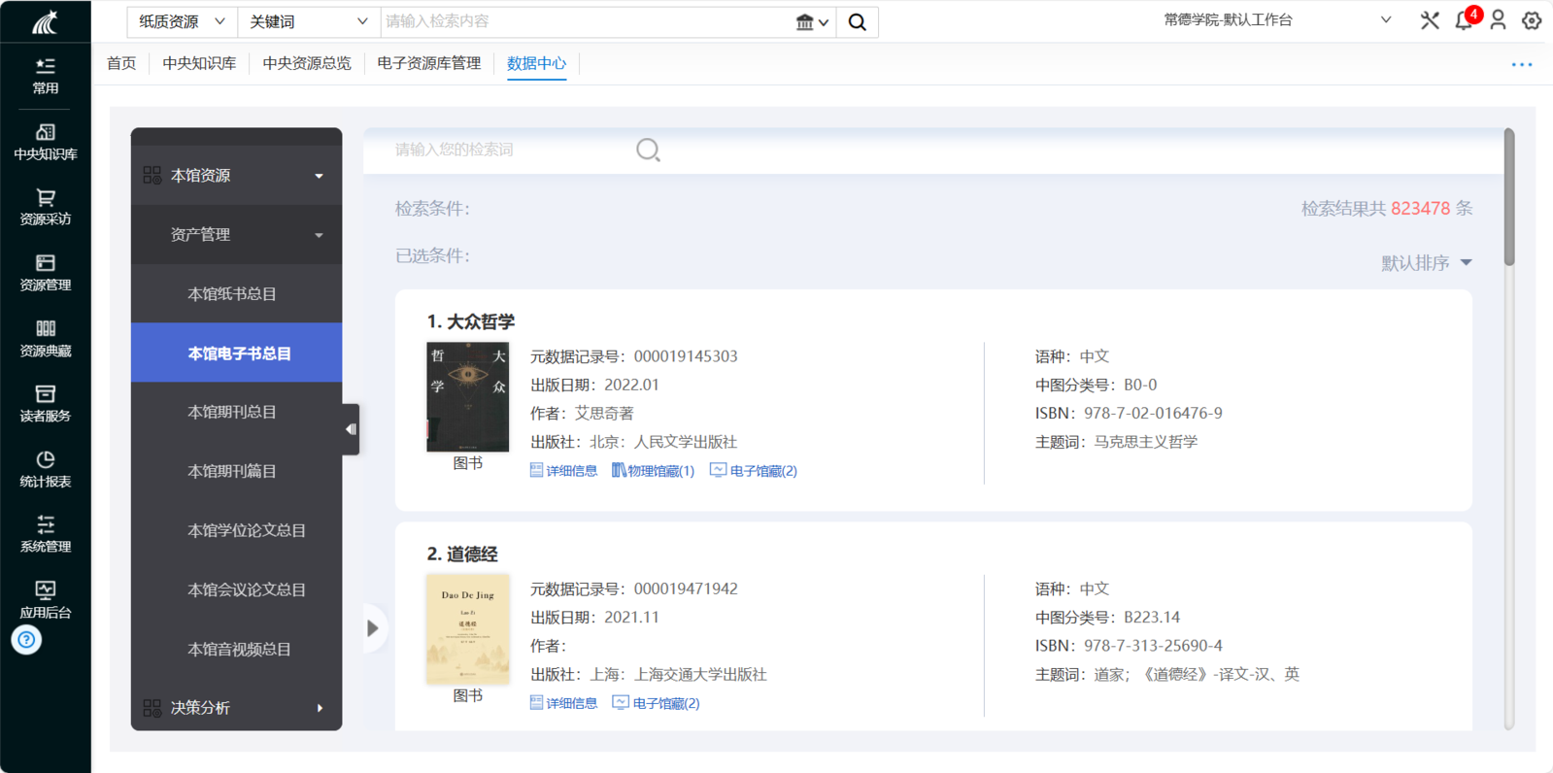1553x773 pixels.
Task: Click record number 000019145303
Action: 686,356
